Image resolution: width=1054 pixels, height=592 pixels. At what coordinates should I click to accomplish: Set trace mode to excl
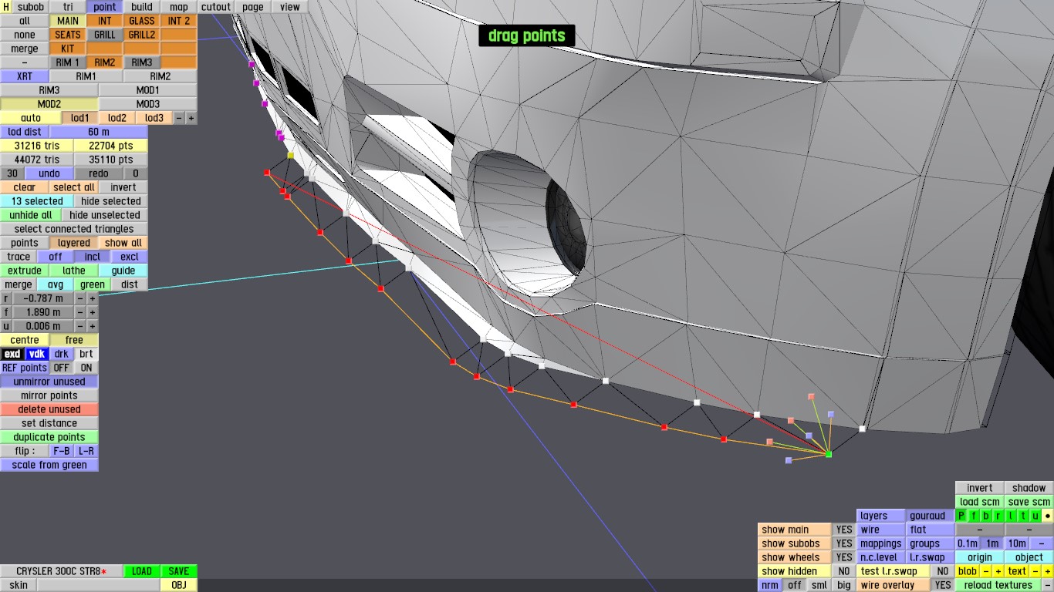point(130,257)
